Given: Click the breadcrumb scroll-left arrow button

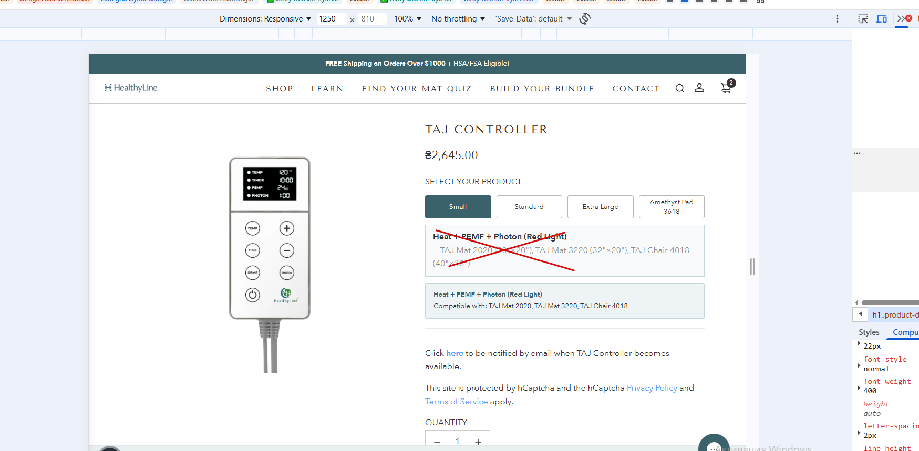Looking at the screenshot, I should click(860, 314).
